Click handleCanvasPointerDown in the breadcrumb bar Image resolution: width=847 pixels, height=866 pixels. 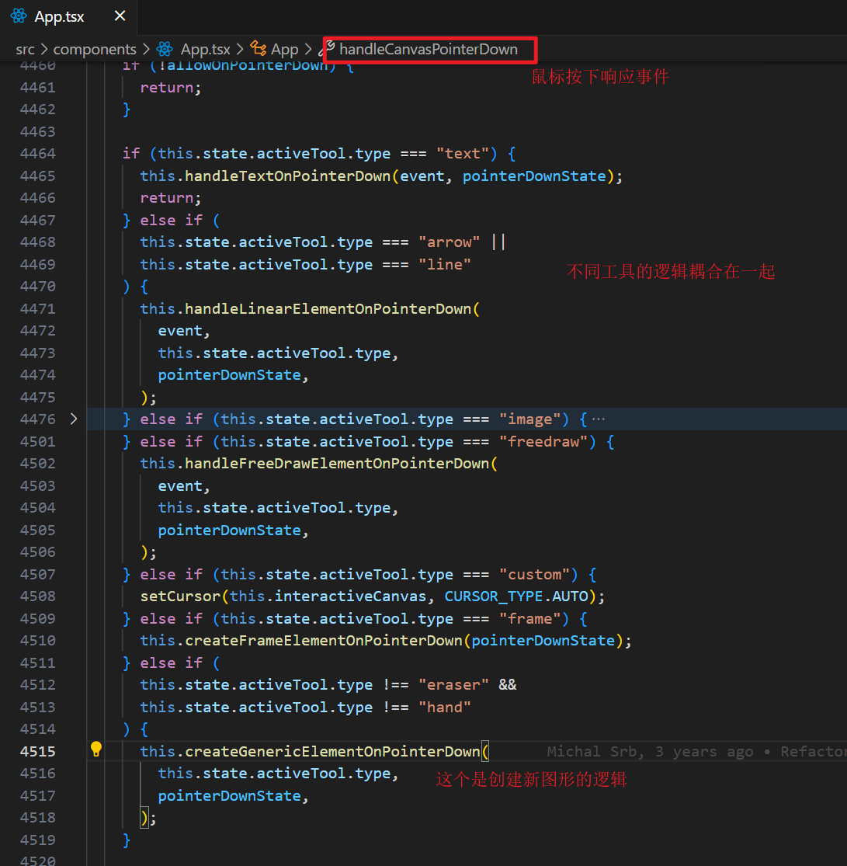tap(430, 48)
